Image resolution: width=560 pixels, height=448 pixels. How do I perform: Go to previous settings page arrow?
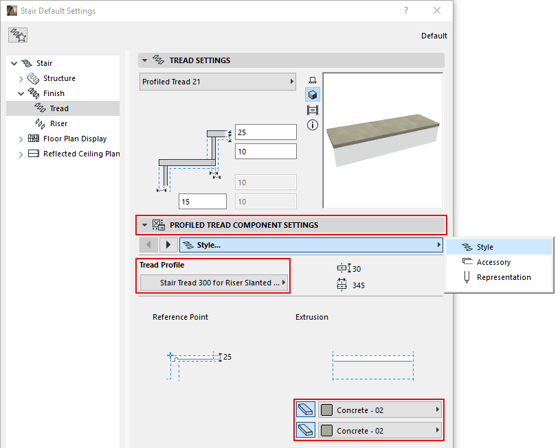(148, 245)
